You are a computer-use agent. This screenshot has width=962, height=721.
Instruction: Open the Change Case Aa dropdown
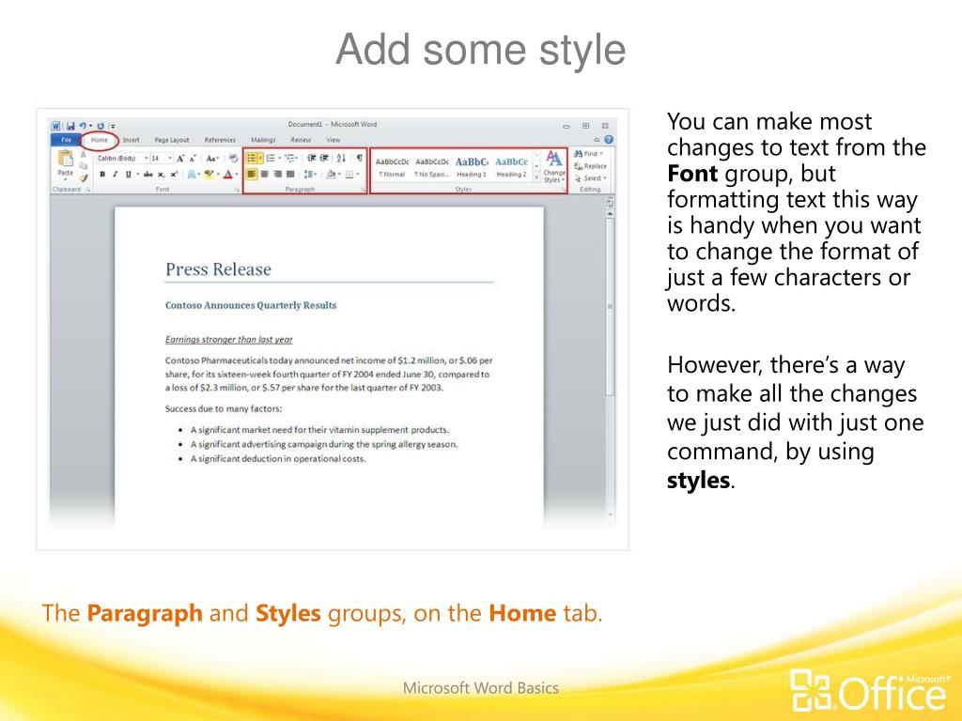click(x=211, y=158)
